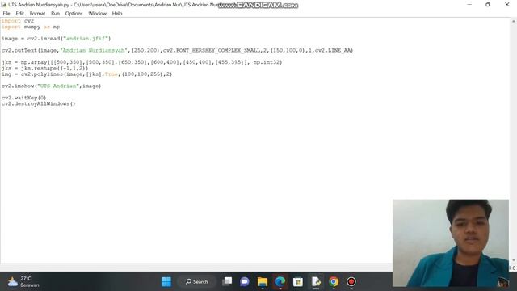Open File Explorer from taskbar
This screenshot has width=517, height=291.
tap(263, 281)
